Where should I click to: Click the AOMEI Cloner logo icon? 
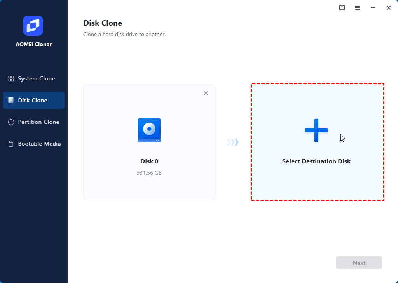(33, 26)
